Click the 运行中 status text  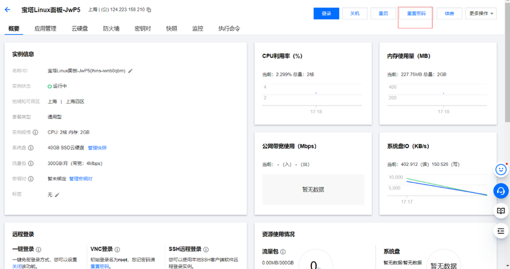point(60,86)
